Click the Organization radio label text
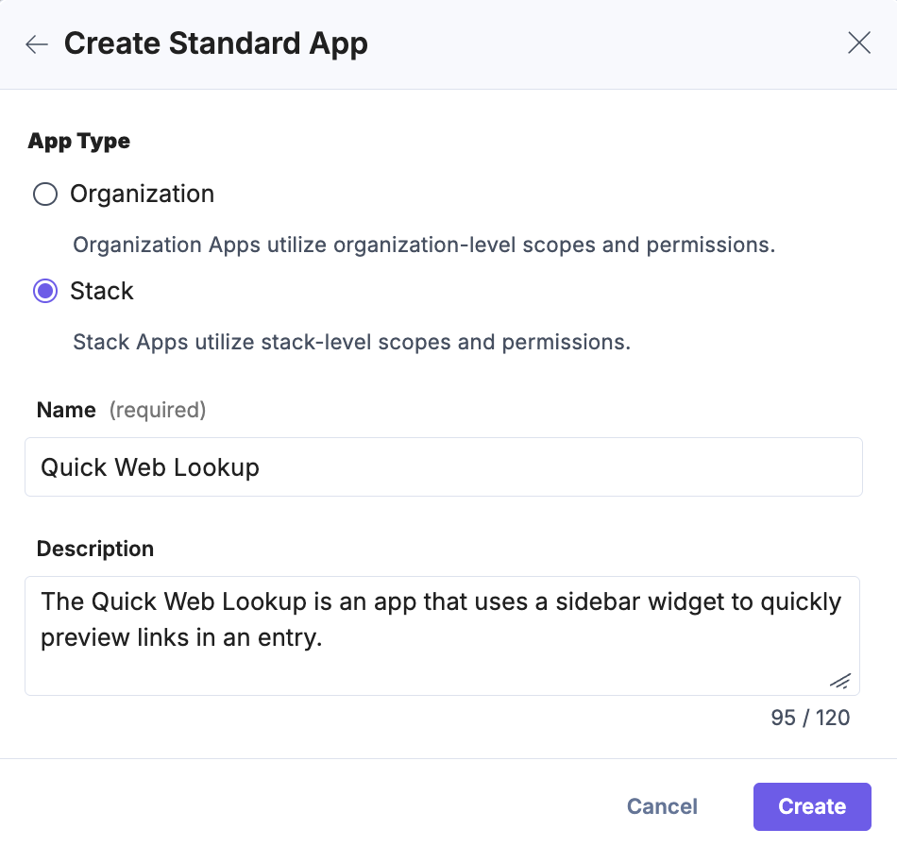This screenshot has width=897, height=846. coord(142,194)
